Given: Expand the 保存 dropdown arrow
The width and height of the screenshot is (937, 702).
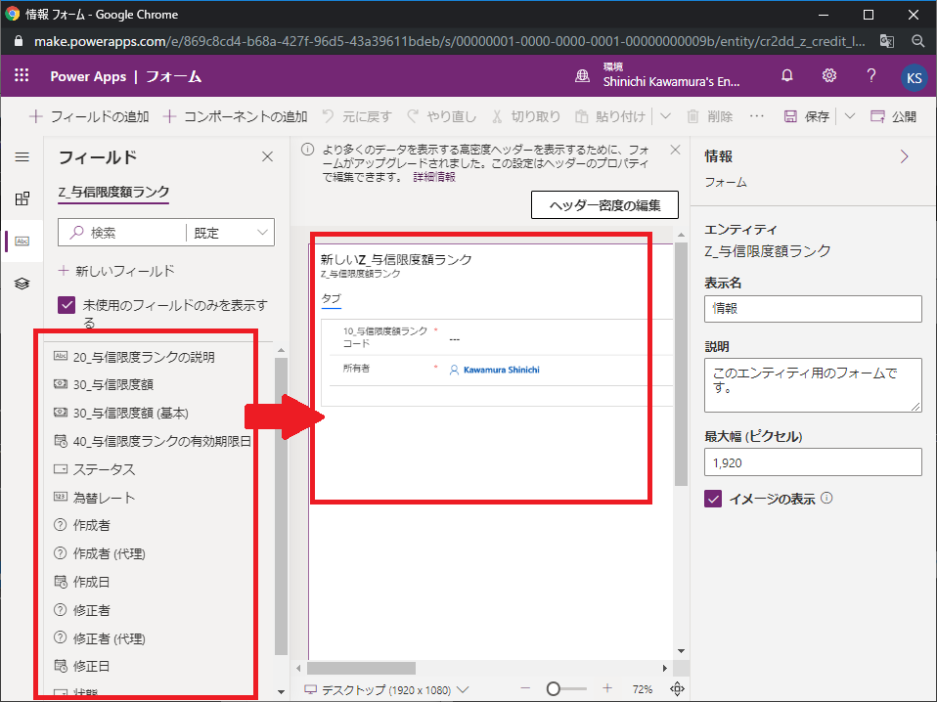Looking at the screenshot, I should click(850, 116).
